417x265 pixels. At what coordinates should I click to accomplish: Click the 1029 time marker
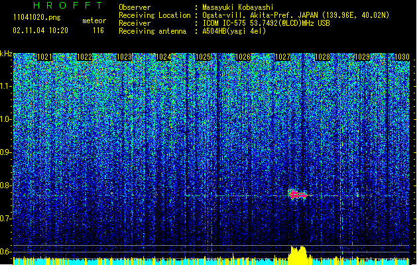coord(362,57)
